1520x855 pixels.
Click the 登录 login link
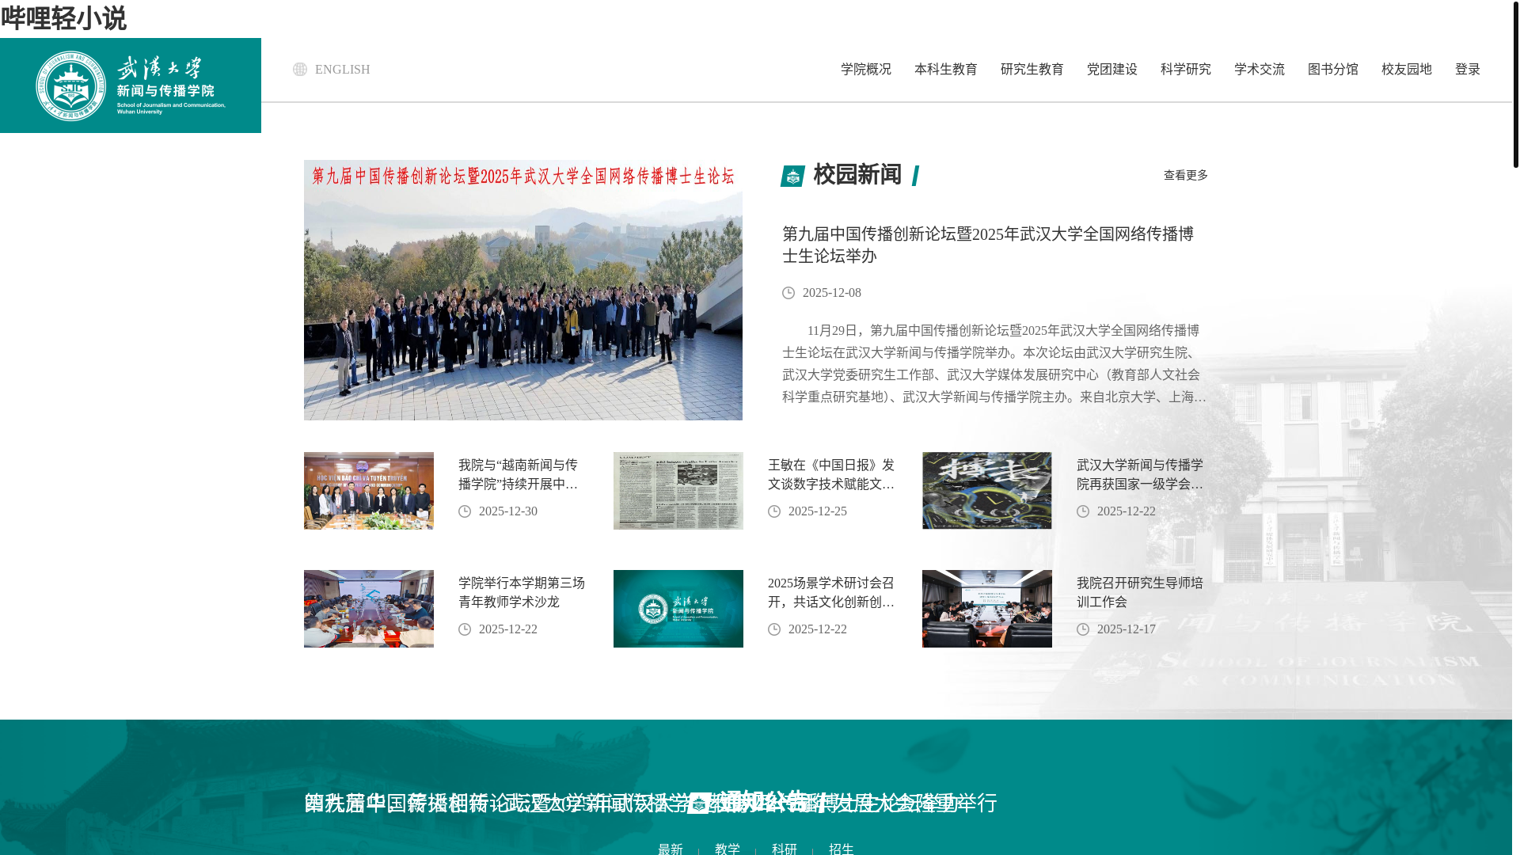tap(1468, 70)
